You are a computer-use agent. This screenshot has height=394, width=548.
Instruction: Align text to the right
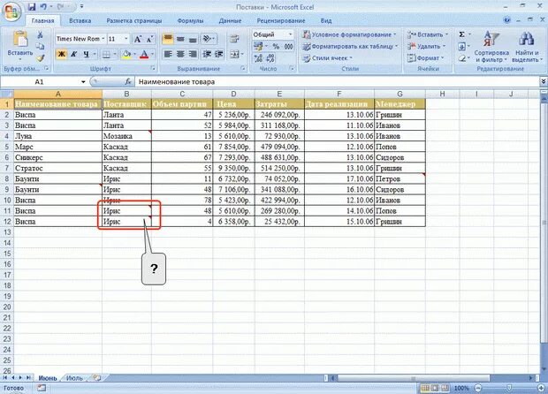pos(193,54)
